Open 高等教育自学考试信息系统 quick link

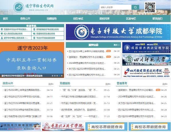[48, 29]
